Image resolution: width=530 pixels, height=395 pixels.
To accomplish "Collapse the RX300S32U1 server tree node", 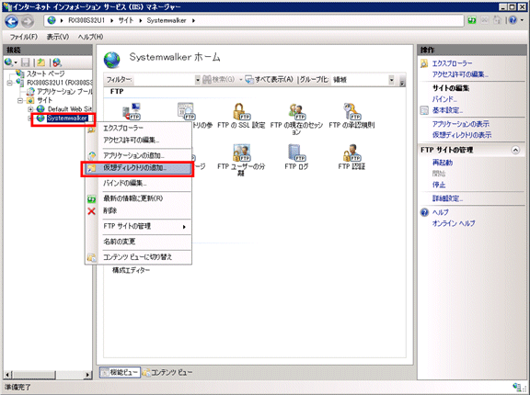I will coord(9,83).
